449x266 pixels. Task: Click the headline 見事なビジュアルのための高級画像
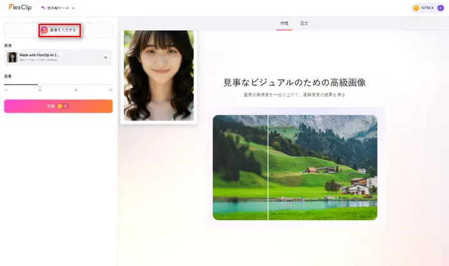[x=294, y=83]
